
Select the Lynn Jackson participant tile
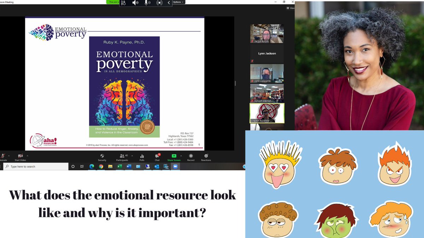(x=267, y=54)
